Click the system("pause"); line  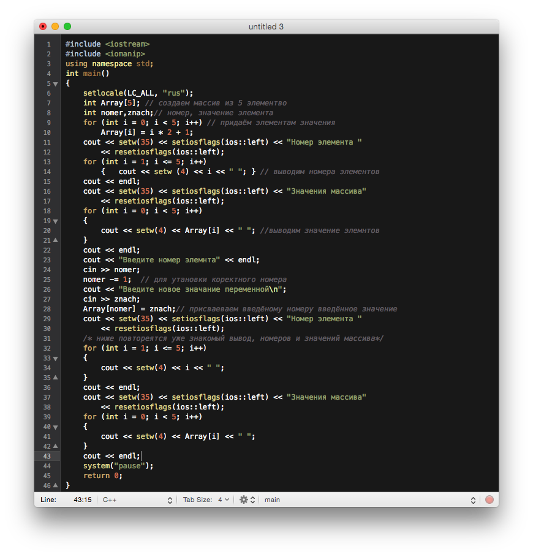[x=118, y=466]
